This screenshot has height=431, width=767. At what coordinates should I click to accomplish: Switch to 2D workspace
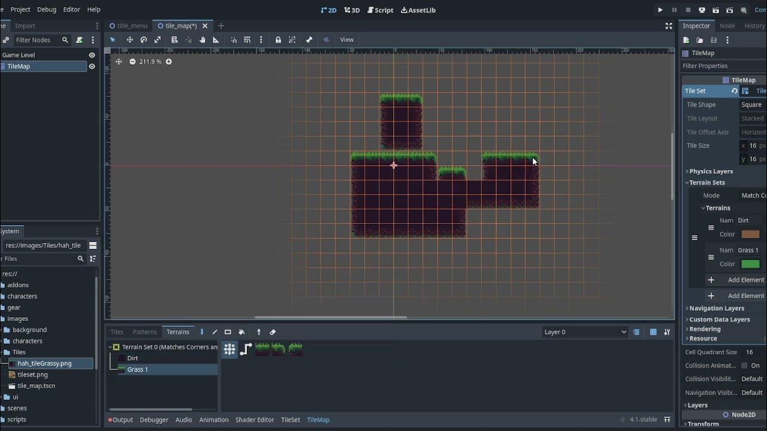coord(328,10)
